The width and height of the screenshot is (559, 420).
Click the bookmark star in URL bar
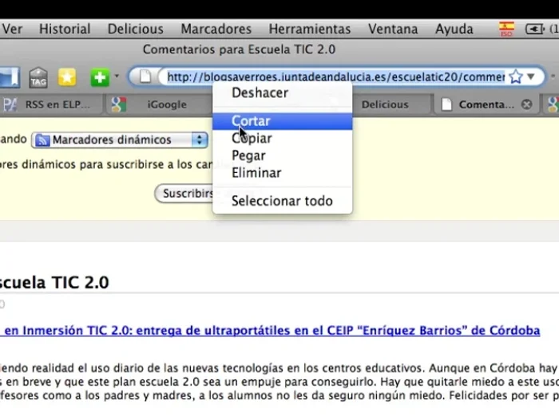(516, 77)
